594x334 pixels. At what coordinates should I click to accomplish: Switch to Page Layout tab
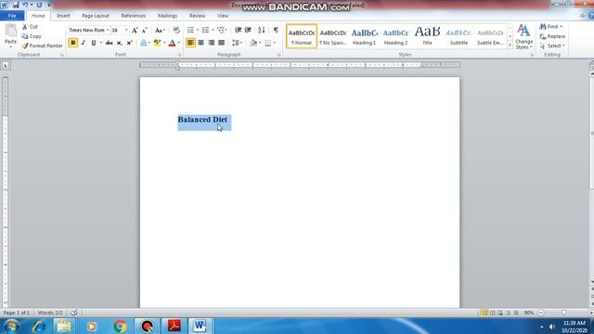[96, 16]
